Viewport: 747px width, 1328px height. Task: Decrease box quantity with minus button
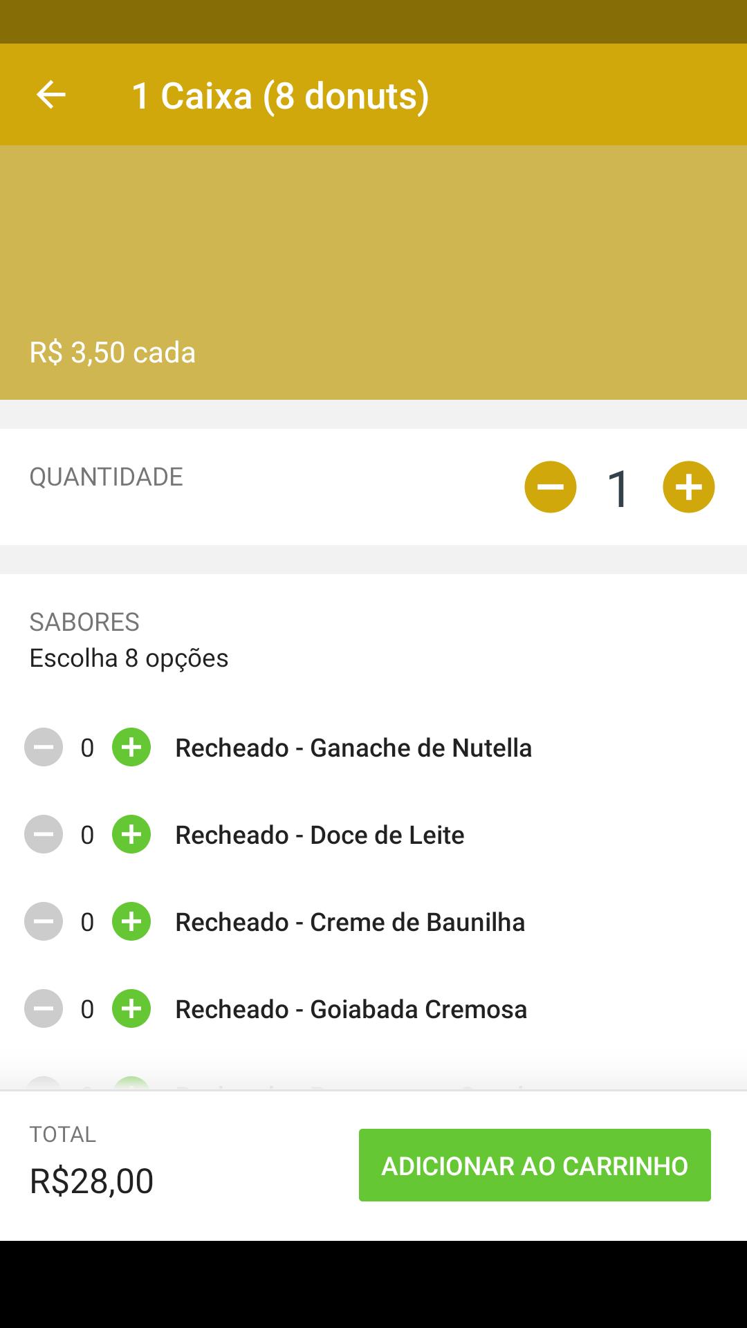[x=551, y=487]
